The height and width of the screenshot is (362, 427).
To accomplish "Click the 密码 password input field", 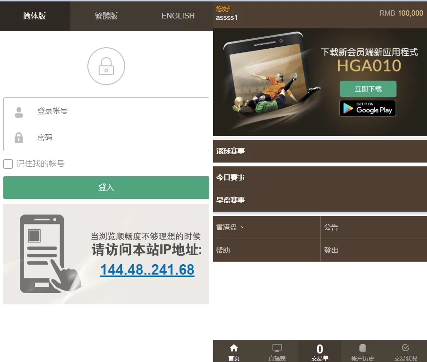I will point(118,138).
